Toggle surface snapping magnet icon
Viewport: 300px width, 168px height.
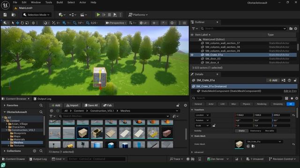45,23
